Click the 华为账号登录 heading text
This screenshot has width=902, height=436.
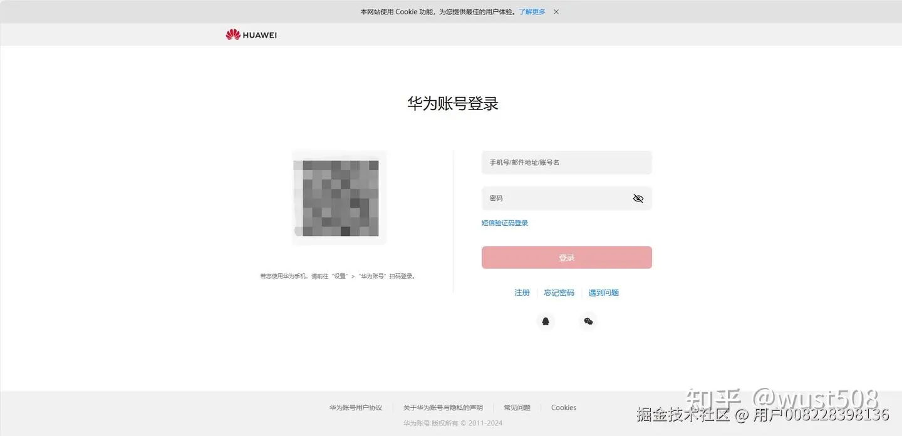click(x=453, y=104)
